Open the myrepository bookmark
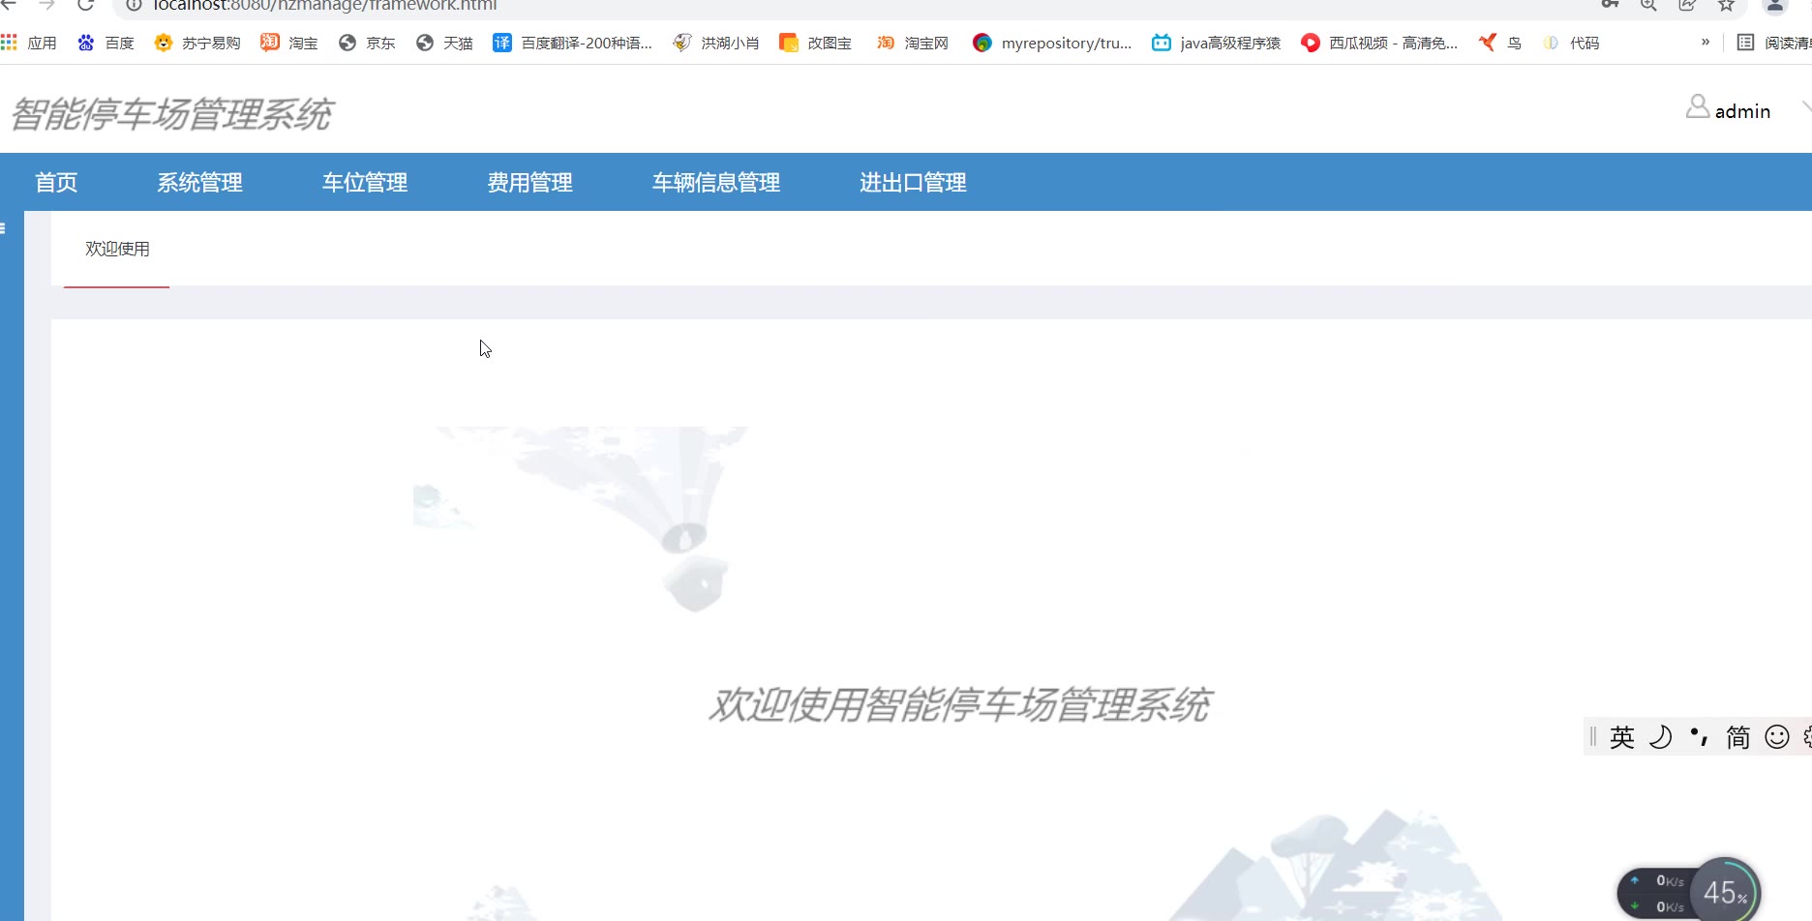 [x=1052, y=43]
